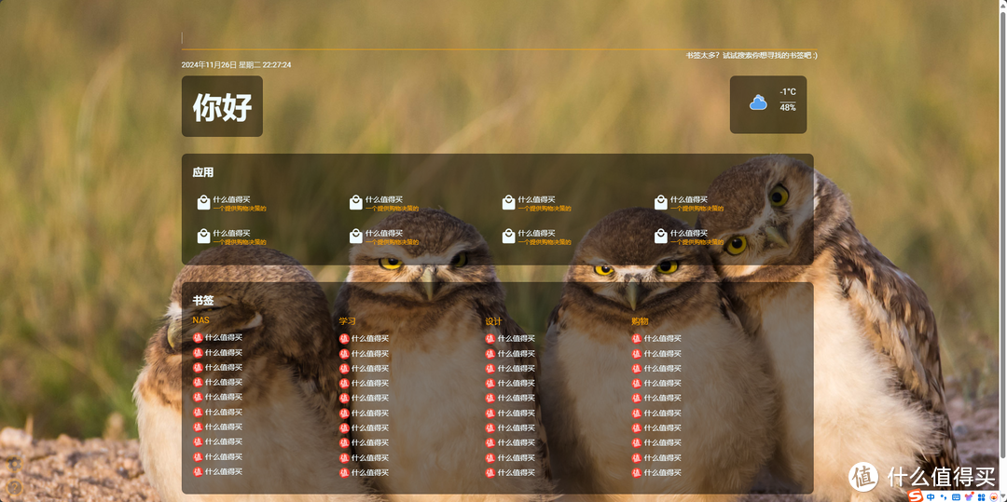Select the 学习 bookmark category heading

pos(347,321)
